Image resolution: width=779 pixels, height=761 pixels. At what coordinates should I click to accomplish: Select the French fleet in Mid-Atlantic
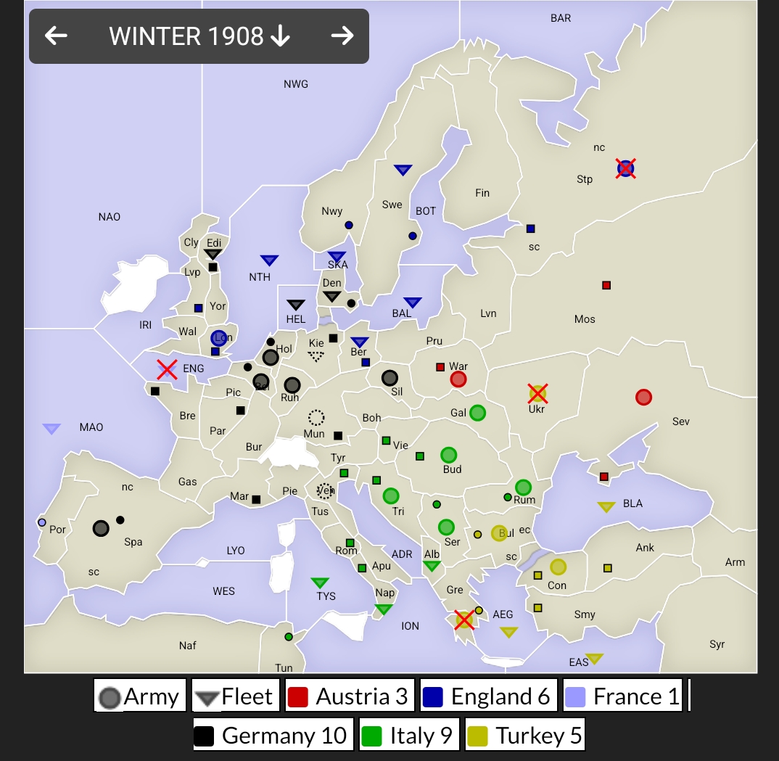tap(51, 429)
